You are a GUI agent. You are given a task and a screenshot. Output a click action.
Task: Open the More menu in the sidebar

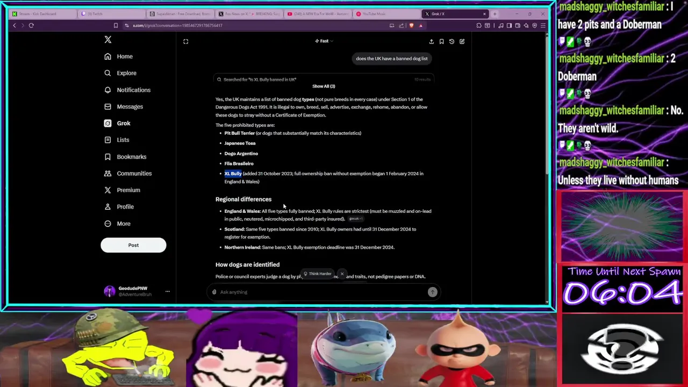(x=117, y=224)
